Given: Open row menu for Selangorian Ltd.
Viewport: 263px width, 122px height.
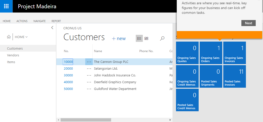Looking at the screenshot, I should click(89, 68).
